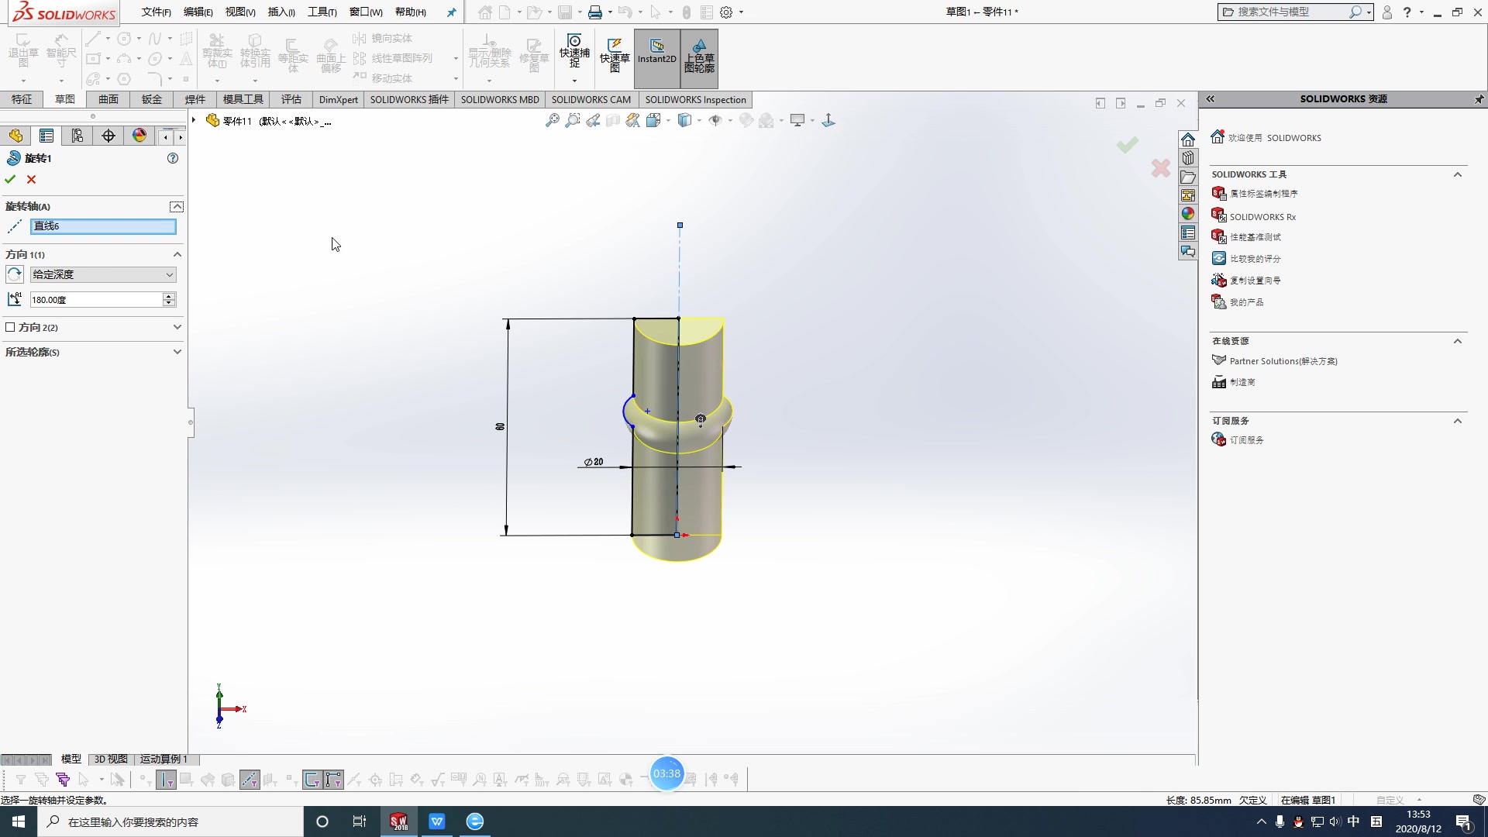Activate the Instant2D tool
This screenshot has height=837, width=1488.
click(656, 51)
